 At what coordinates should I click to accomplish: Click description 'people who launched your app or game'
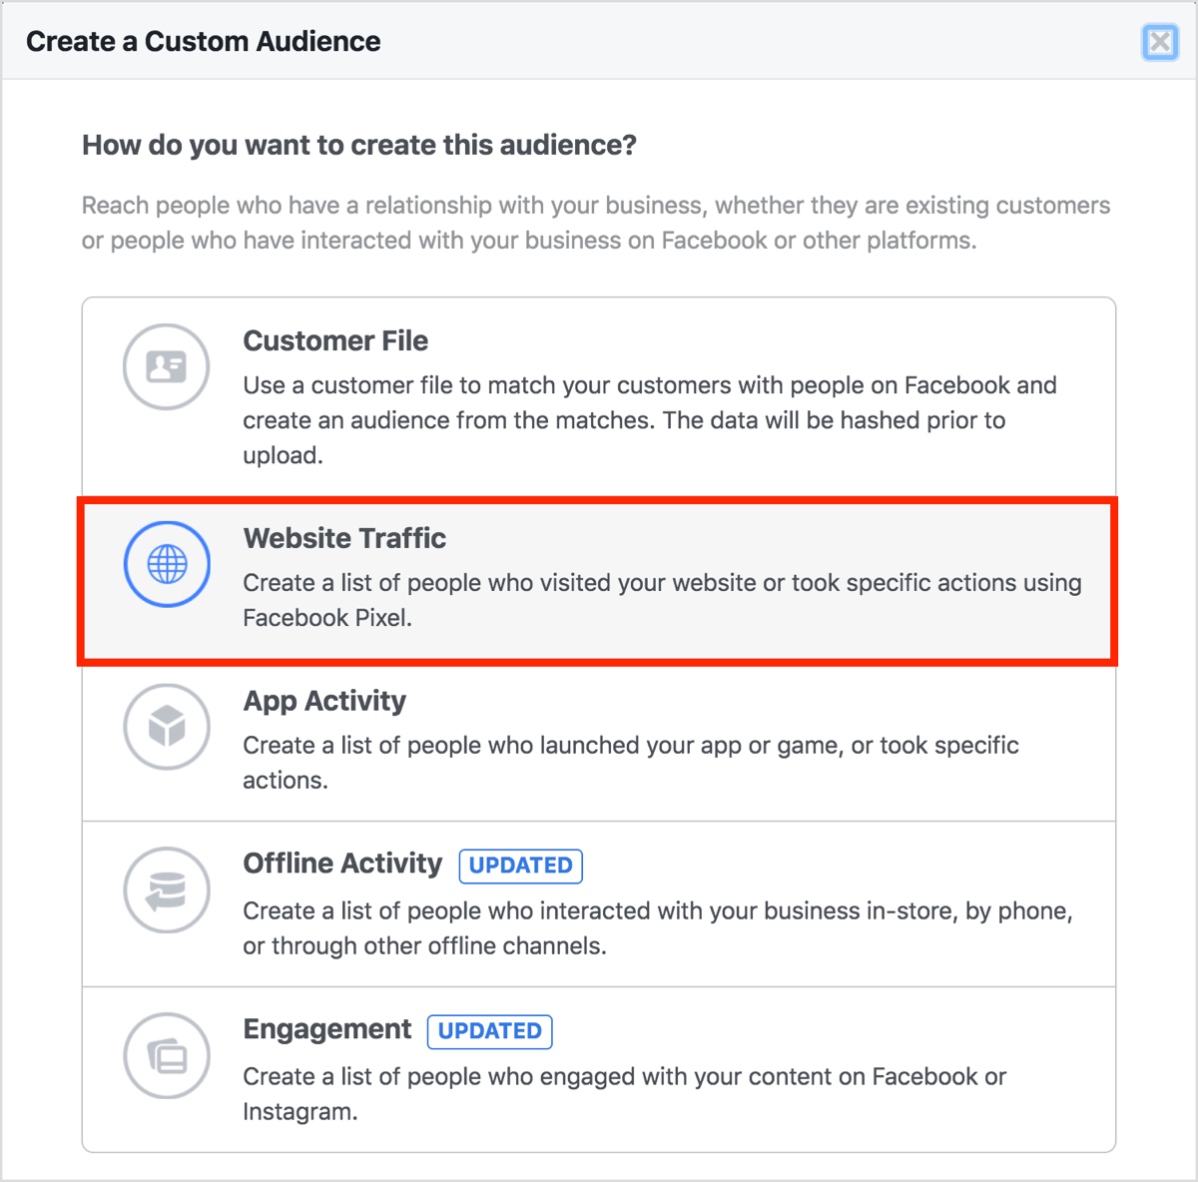623,746
